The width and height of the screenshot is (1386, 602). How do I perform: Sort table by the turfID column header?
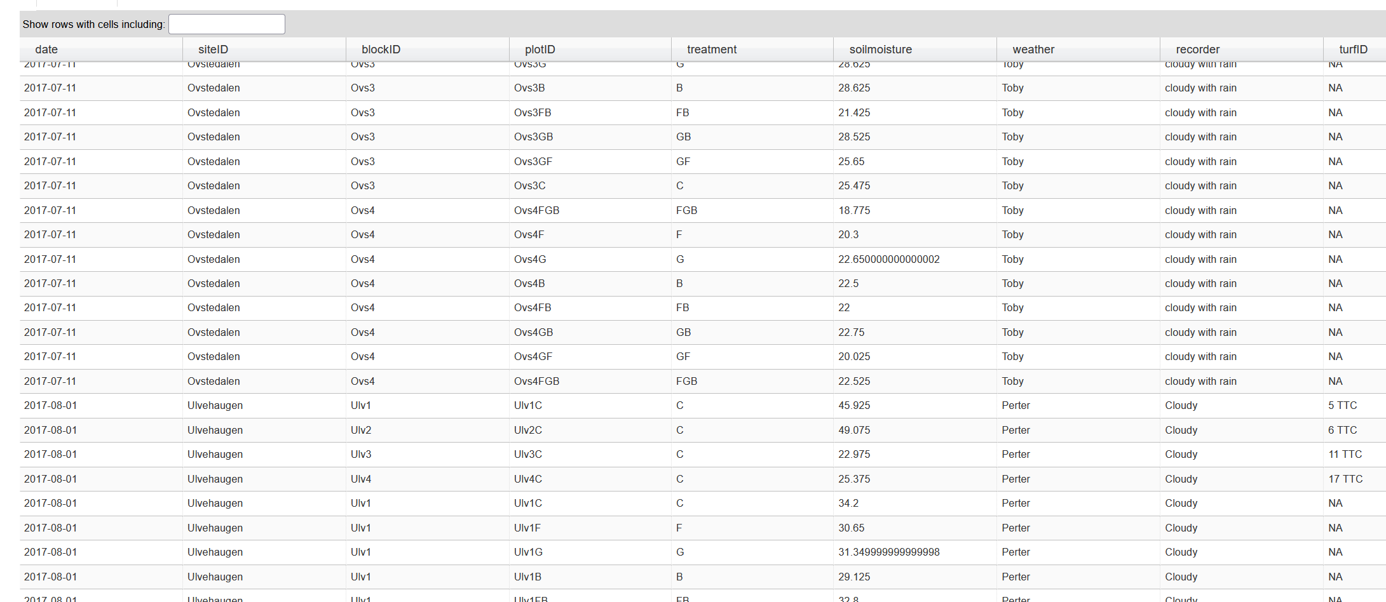click(1352, 49)
